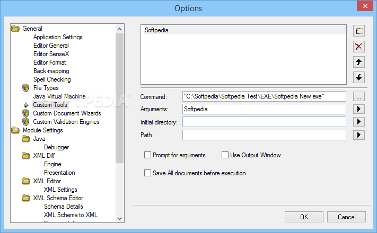
Task: Select the Java label in the tree
Action: click(39, 139)
